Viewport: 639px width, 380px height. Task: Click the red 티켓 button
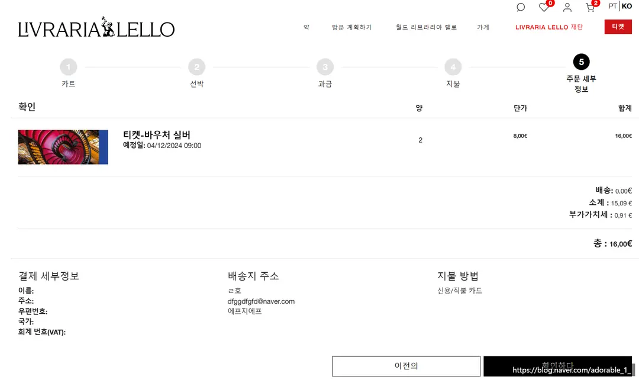[x=618, y=27]
